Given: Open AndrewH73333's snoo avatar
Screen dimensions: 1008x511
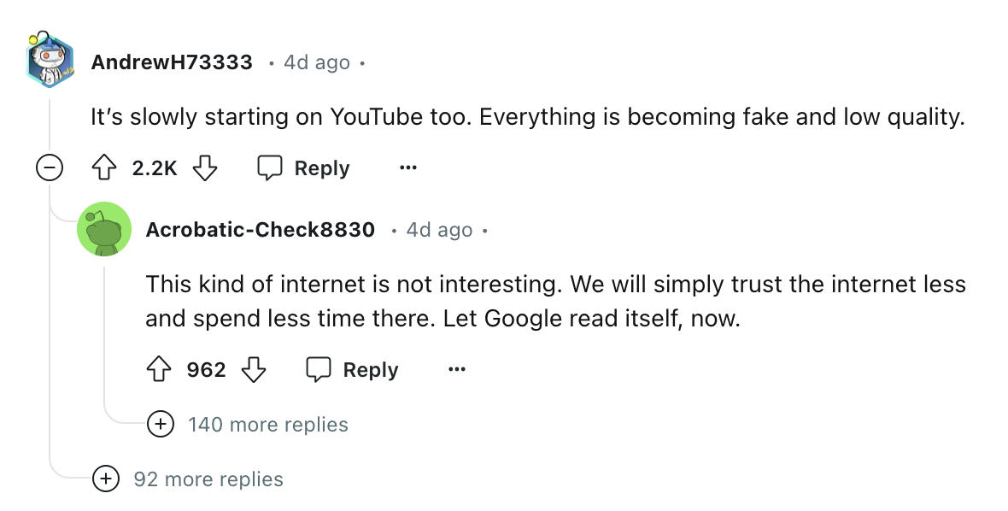Looking at the screenshot, I should 50,61.
